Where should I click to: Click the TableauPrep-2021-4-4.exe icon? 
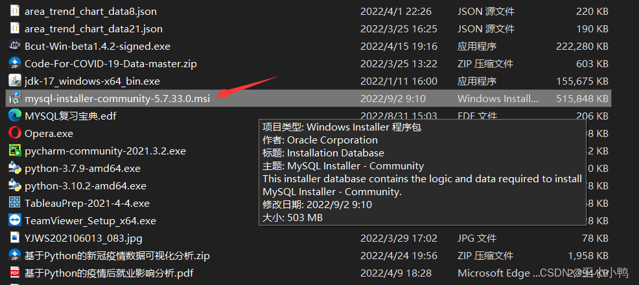pos(15,203)
